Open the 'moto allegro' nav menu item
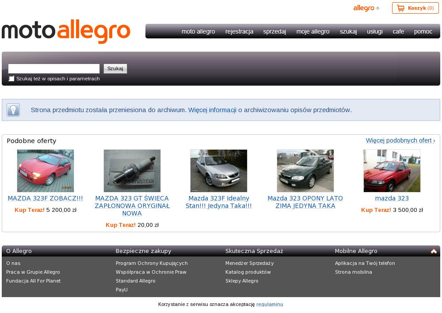 (198, 31)
